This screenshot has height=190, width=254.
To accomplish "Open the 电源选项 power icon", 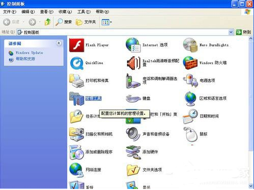I will pos(190,81).
